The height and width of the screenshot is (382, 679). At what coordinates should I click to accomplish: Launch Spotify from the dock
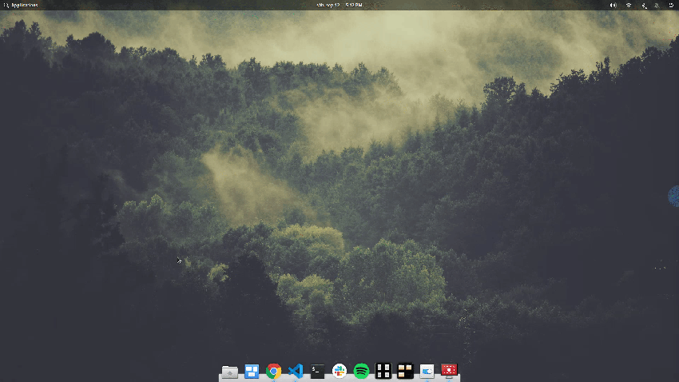[361, 371]
